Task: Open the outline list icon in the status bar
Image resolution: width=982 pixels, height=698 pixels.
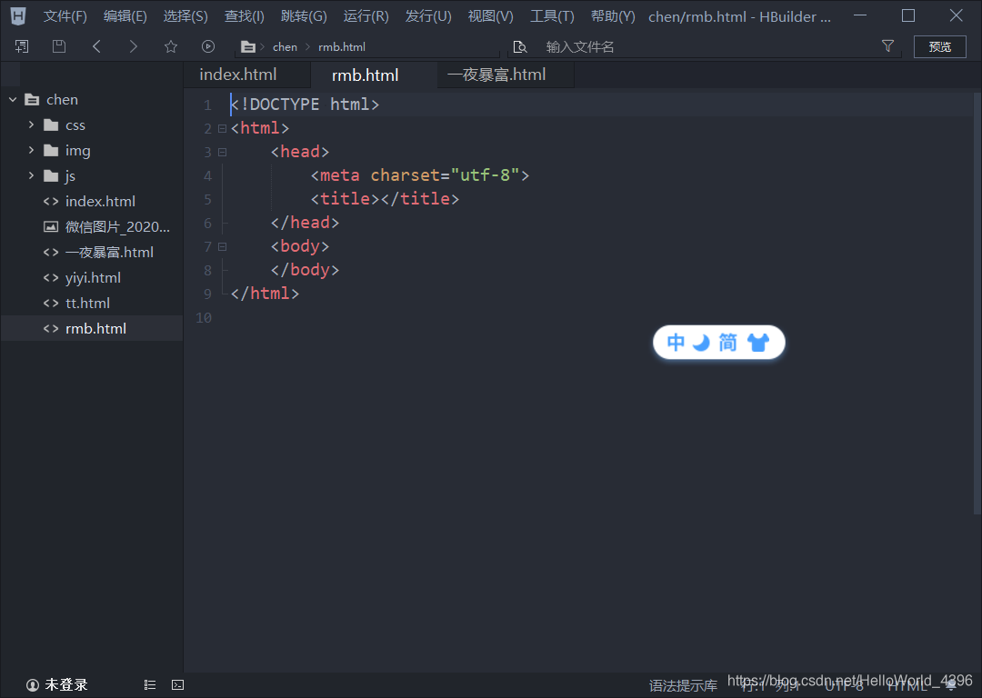Action: point(150,685)
